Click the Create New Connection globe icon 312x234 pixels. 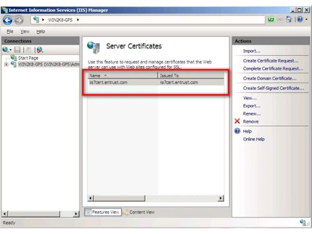pos(5,50)
